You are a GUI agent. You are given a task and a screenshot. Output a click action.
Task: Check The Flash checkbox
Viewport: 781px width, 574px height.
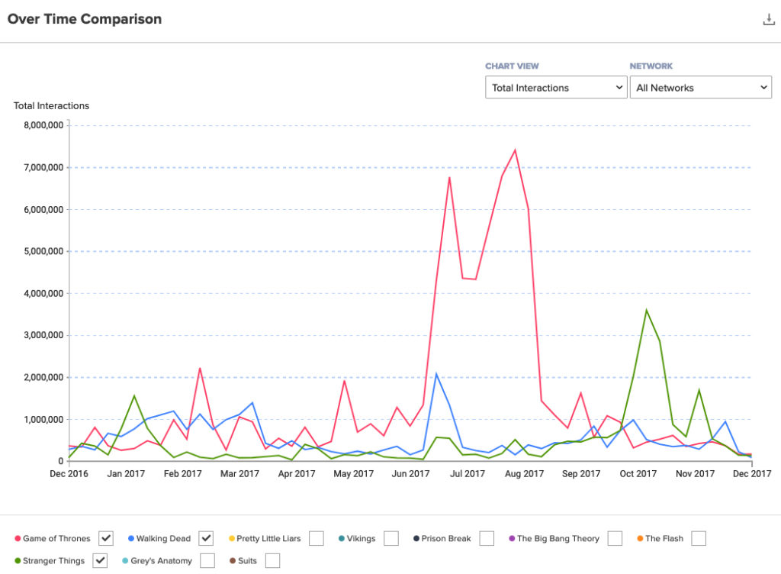699,539
